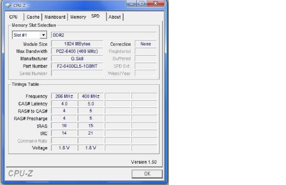The width and height of the screenshot is (286, 185).
Task: Click the OK button
Action: [147, 174]
